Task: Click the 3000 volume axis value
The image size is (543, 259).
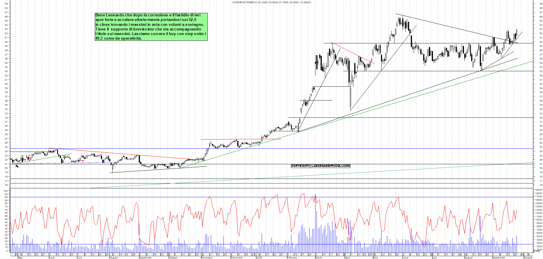Action: point(539,243)
